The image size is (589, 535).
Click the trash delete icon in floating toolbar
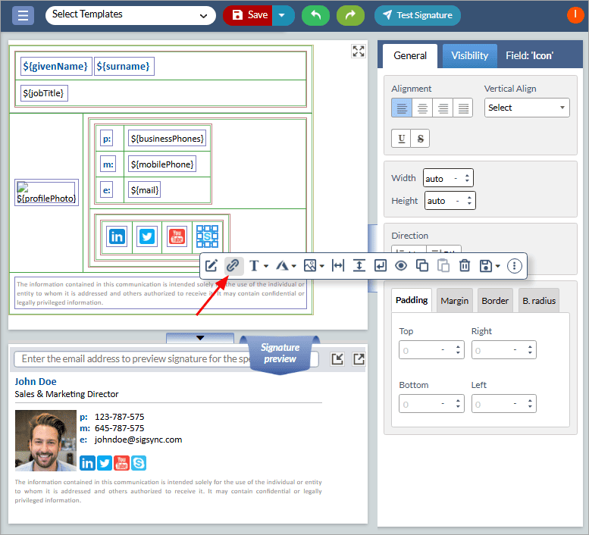(465, 266)
